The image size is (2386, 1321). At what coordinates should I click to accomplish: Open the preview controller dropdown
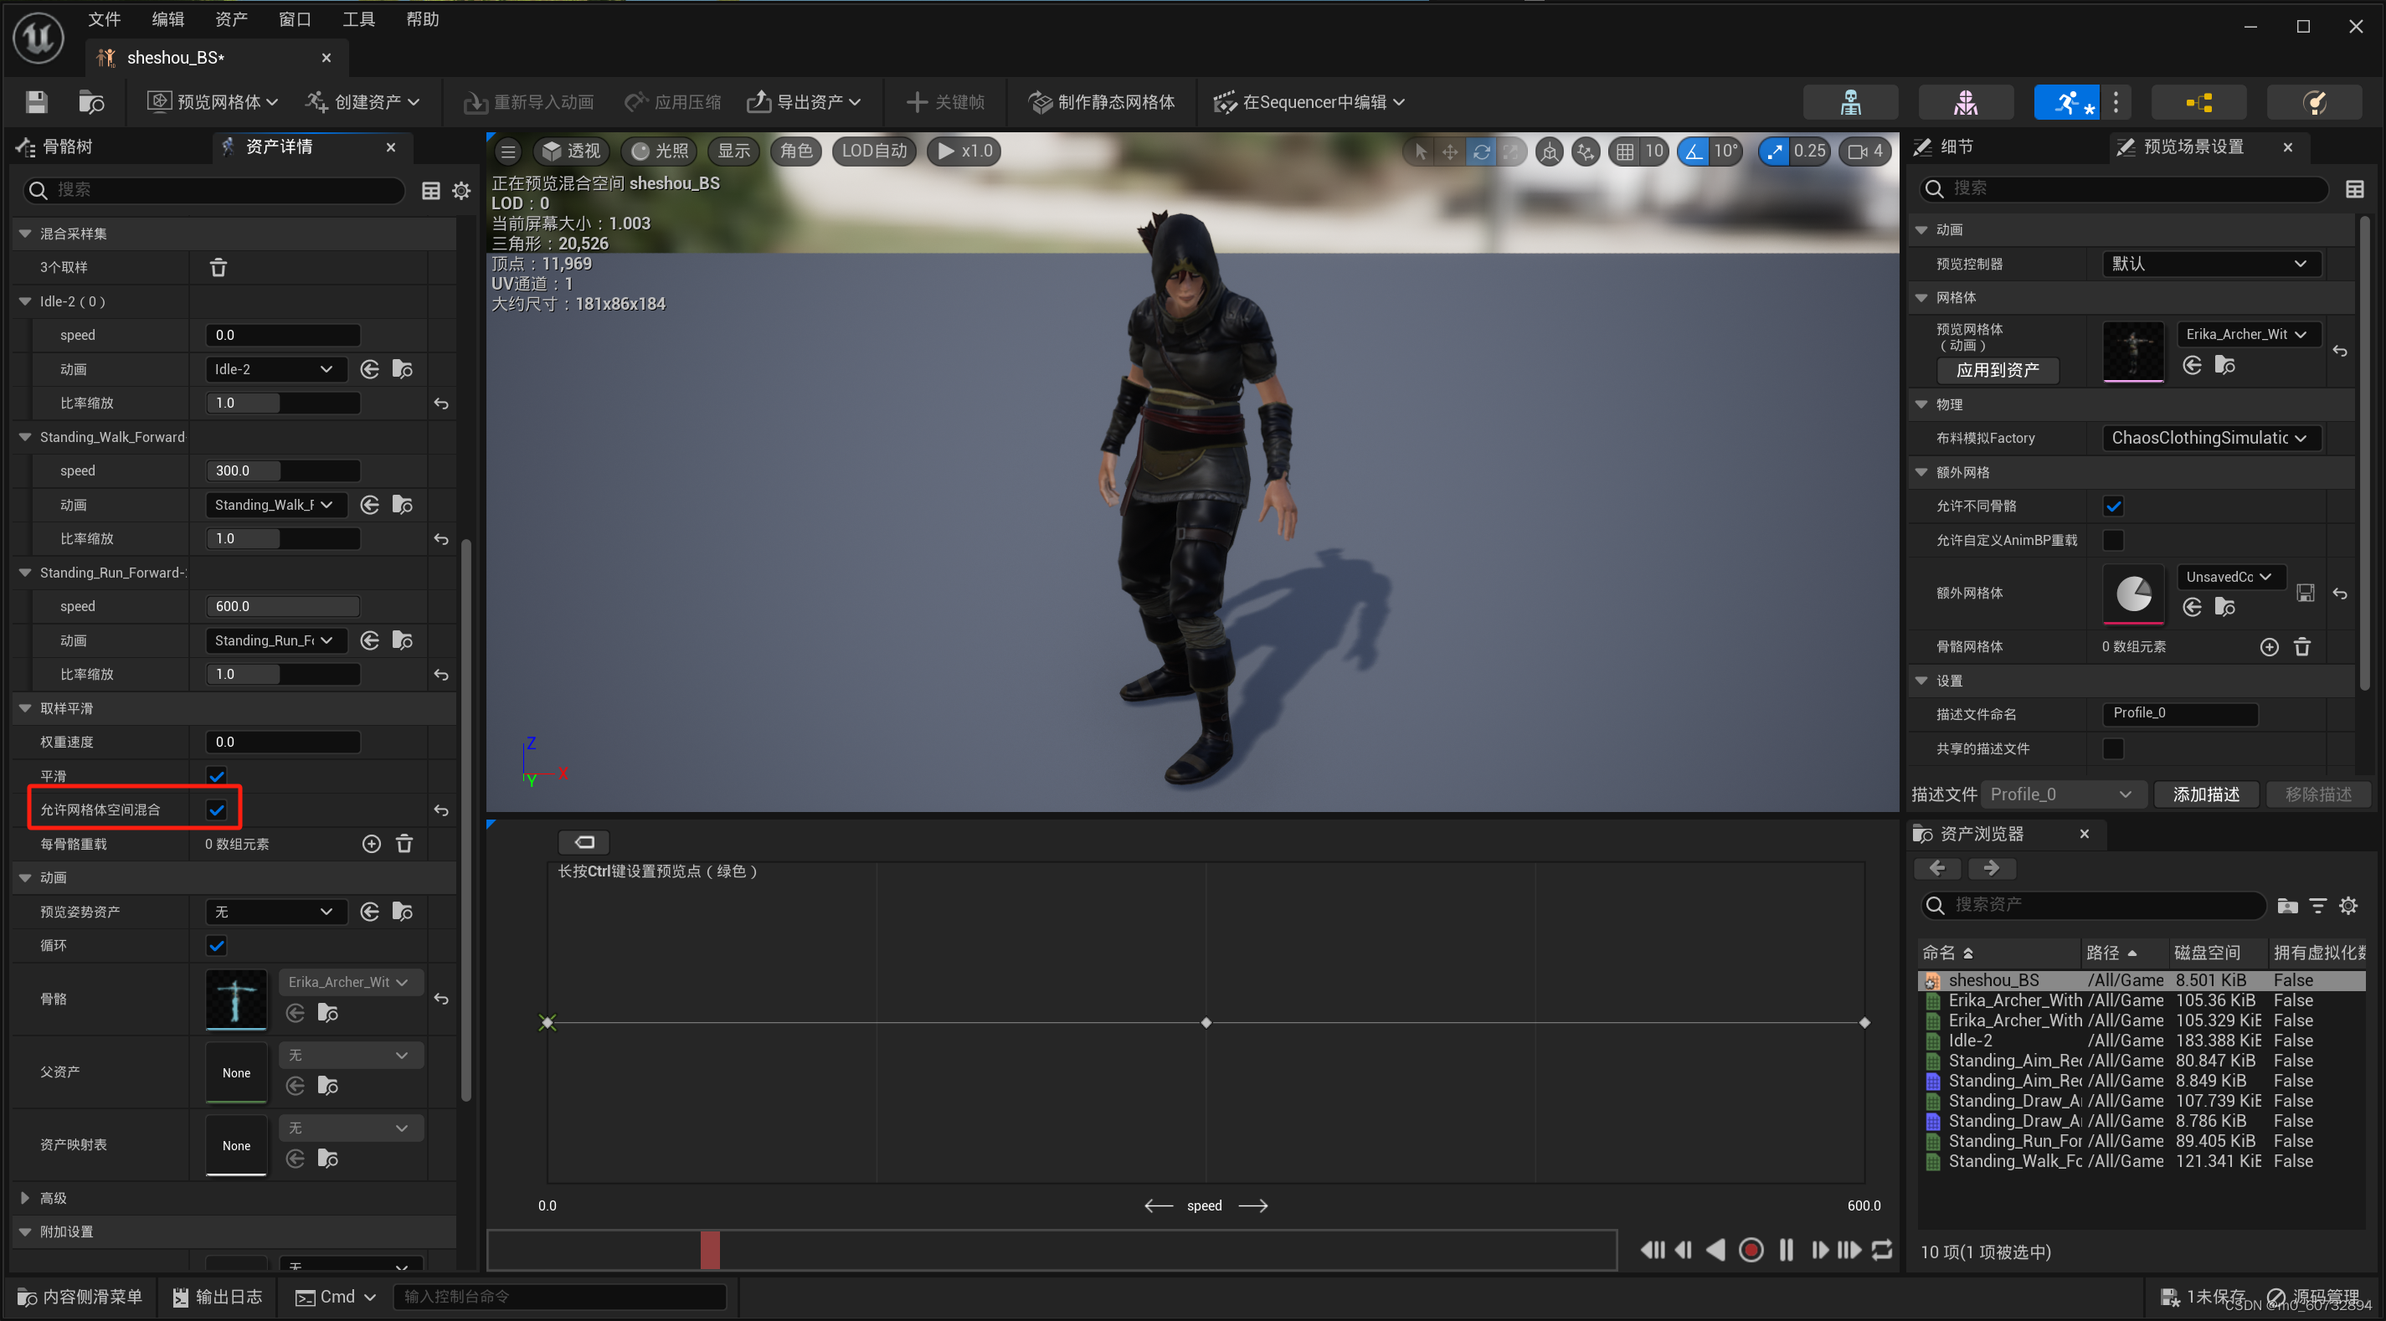tap(2209, 264)
